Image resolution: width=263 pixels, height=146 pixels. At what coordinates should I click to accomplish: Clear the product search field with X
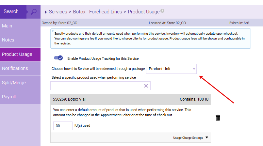(x=146, y=86)
